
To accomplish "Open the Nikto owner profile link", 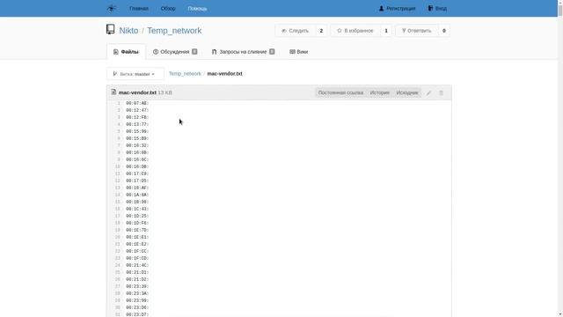I will (128, 31).
